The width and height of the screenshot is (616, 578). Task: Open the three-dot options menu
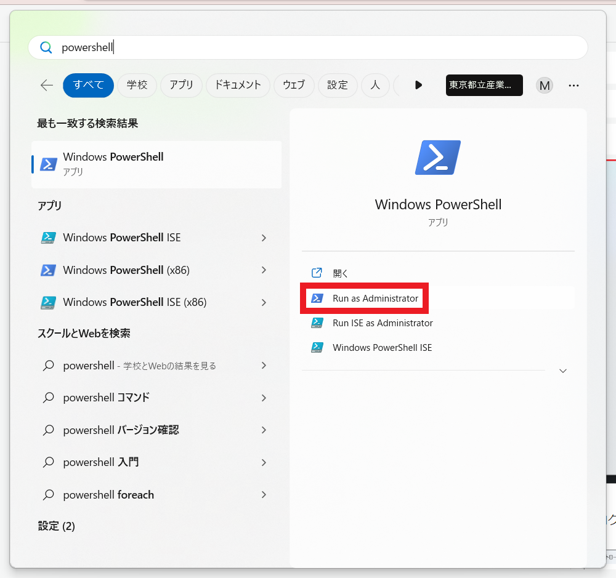(573, 86)
